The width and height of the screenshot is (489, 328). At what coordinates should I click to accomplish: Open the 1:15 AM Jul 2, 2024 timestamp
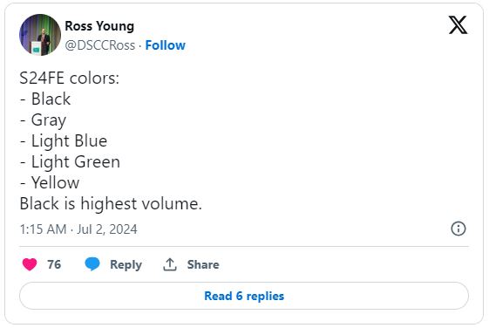(x=78, y=229)
